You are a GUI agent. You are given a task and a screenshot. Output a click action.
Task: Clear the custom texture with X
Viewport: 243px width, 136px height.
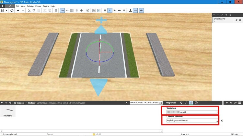click(222, 120)
